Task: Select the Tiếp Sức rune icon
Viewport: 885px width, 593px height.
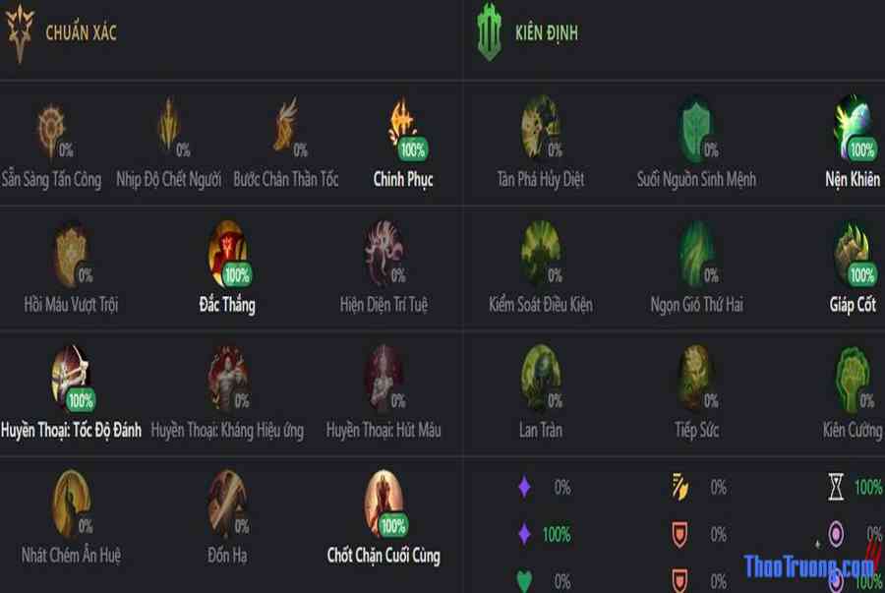Action: (x=696, y=378)
